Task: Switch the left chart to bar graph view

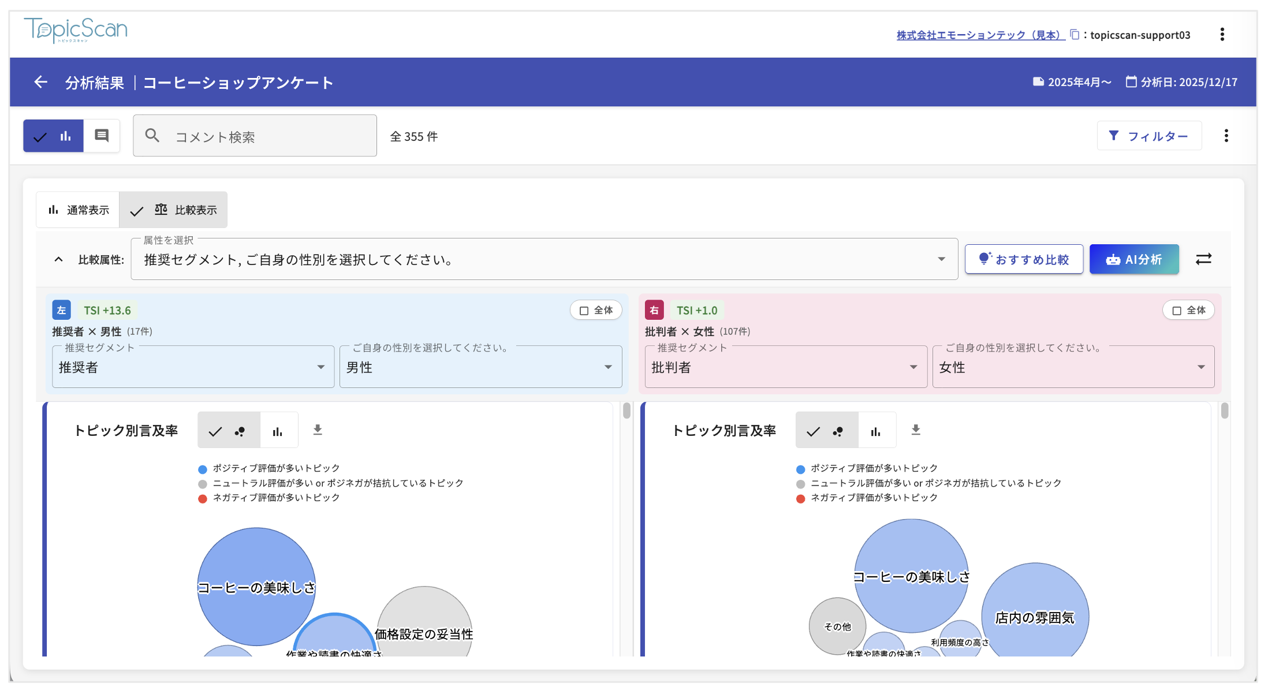Action: point(278,431)
